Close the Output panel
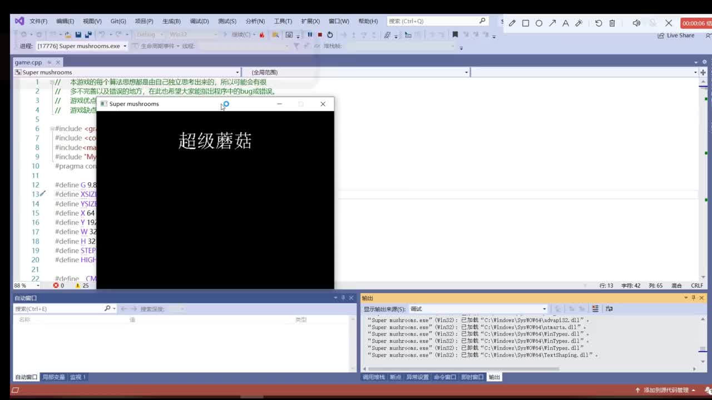The image size is (712, 400). [701, 298]
